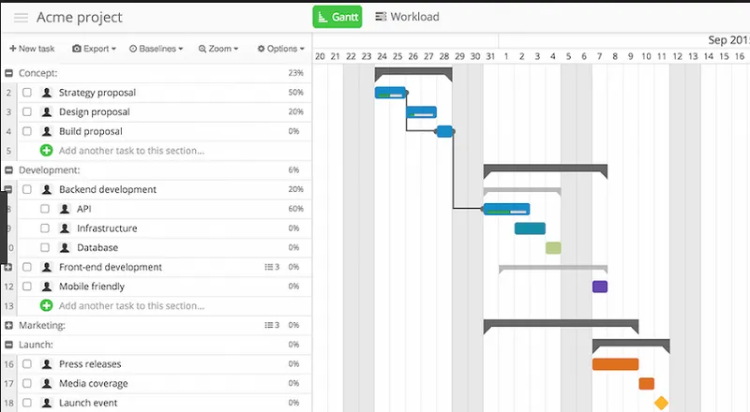Select the green Gantt tab

337,17
